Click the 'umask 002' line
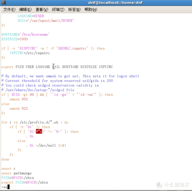192x191 pixels. 19,99
